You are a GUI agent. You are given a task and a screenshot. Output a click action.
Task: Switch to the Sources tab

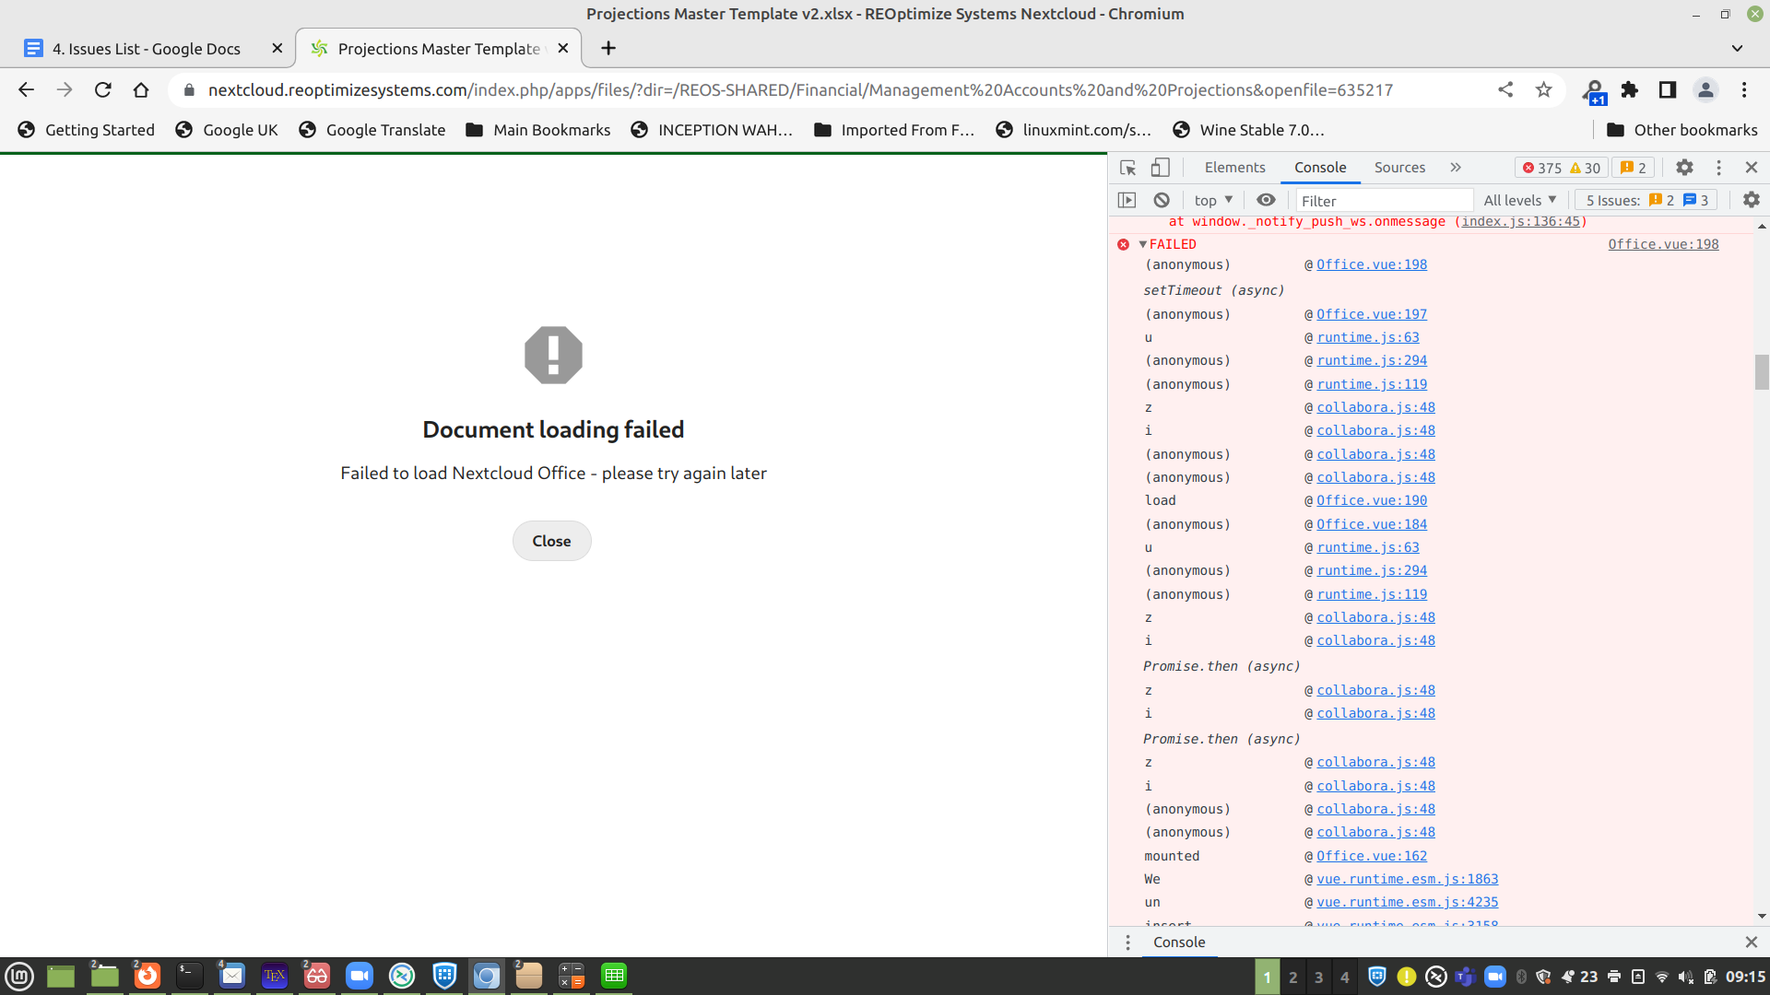click(1399, 167)
